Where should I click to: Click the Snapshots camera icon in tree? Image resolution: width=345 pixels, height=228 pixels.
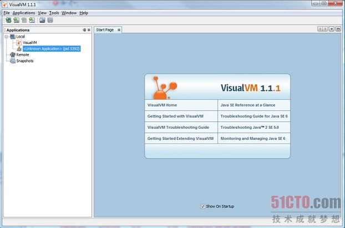tap(13, 60)
